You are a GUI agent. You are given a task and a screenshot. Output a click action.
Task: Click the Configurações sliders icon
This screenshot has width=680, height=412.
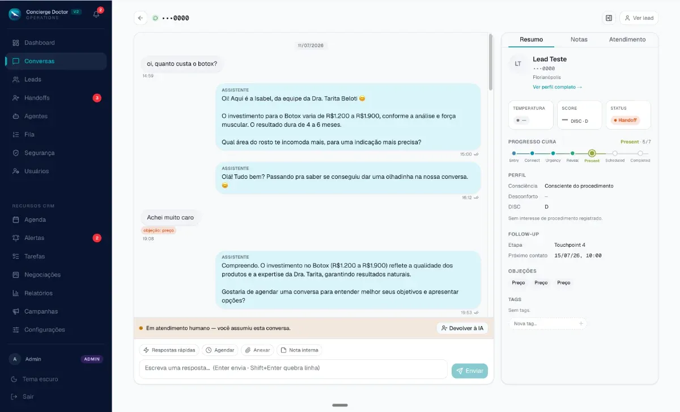coord(16,330)
